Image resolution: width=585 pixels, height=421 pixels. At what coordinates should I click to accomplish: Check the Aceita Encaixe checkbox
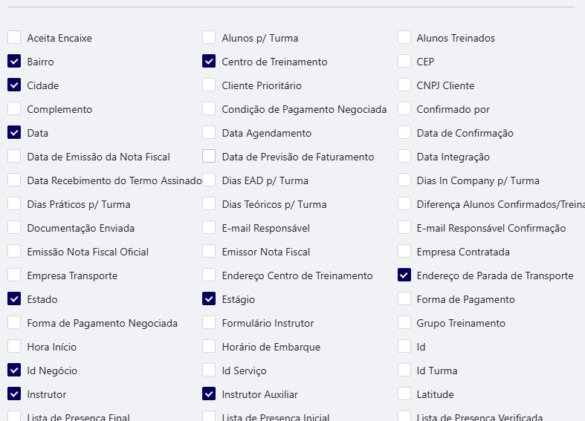pos(14,38)
